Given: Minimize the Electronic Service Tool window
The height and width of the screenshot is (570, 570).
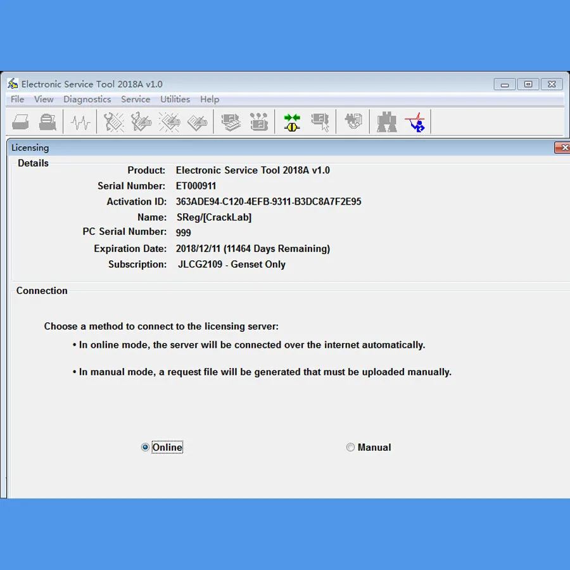Looking at the screenshot, I should pyautogui.click(x=505, y=84).
